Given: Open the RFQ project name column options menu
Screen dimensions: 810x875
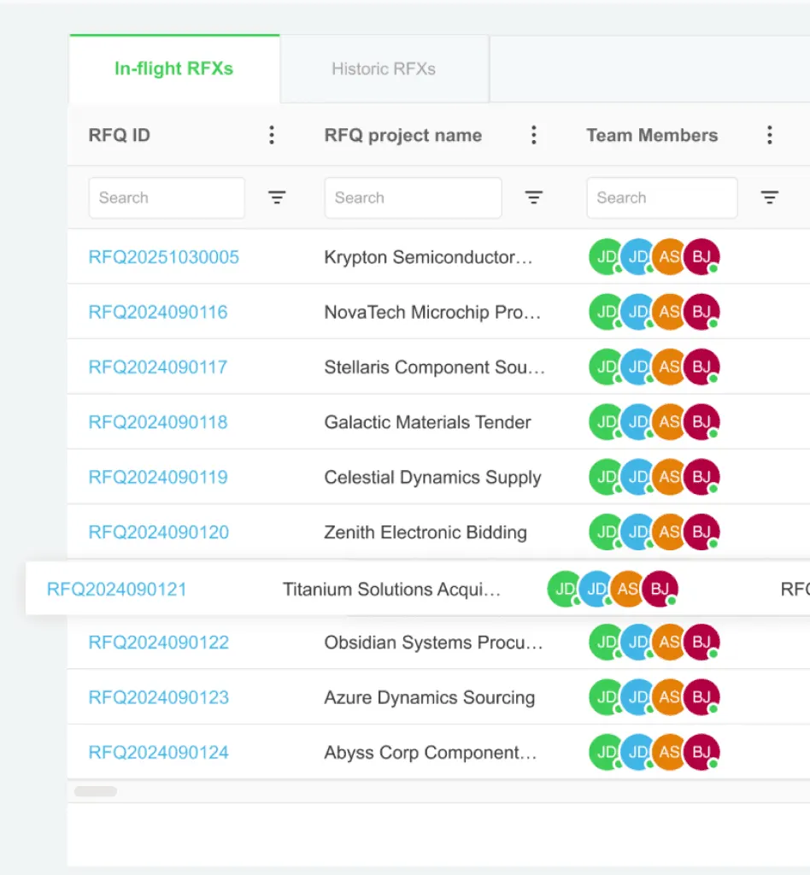Looking at the screenshot, I should [x=534, y=135].
